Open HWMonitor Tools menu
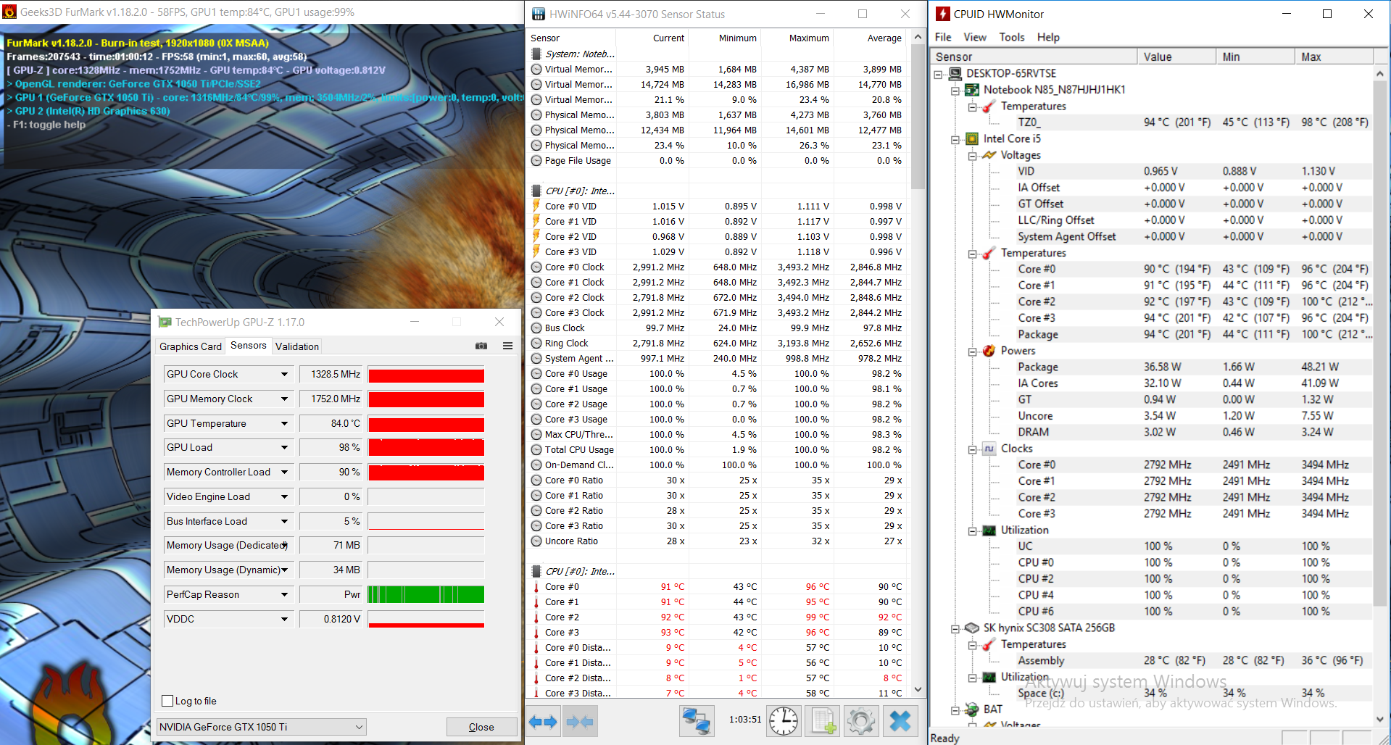 tap(1012, 37)
